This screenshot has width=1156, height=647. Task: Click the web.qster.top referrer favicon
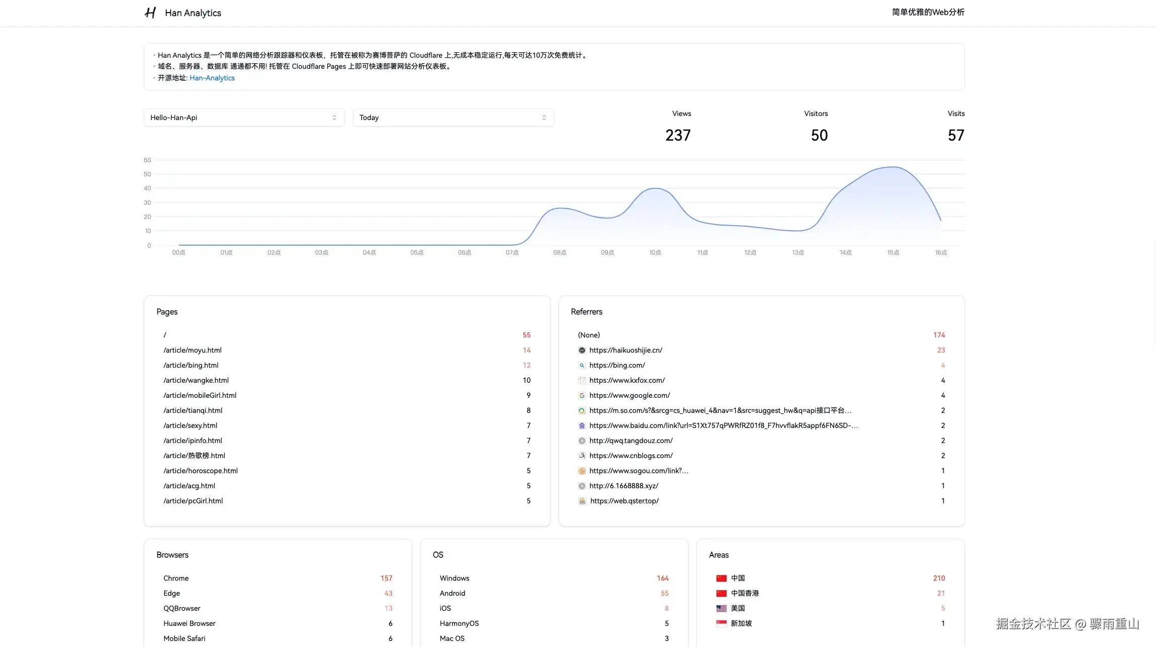(582, 501)
